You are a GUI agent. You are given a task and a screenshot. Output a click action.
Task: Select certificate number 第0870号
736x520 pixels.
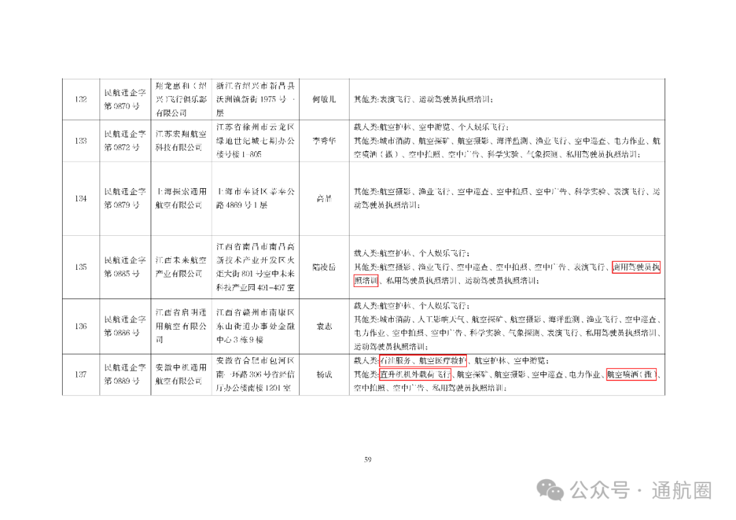pos(122,106)
